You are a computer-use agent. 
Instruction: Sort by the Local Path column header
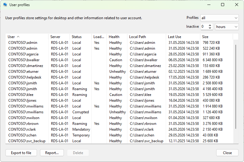pyautogui.click(x=147, y=37)
